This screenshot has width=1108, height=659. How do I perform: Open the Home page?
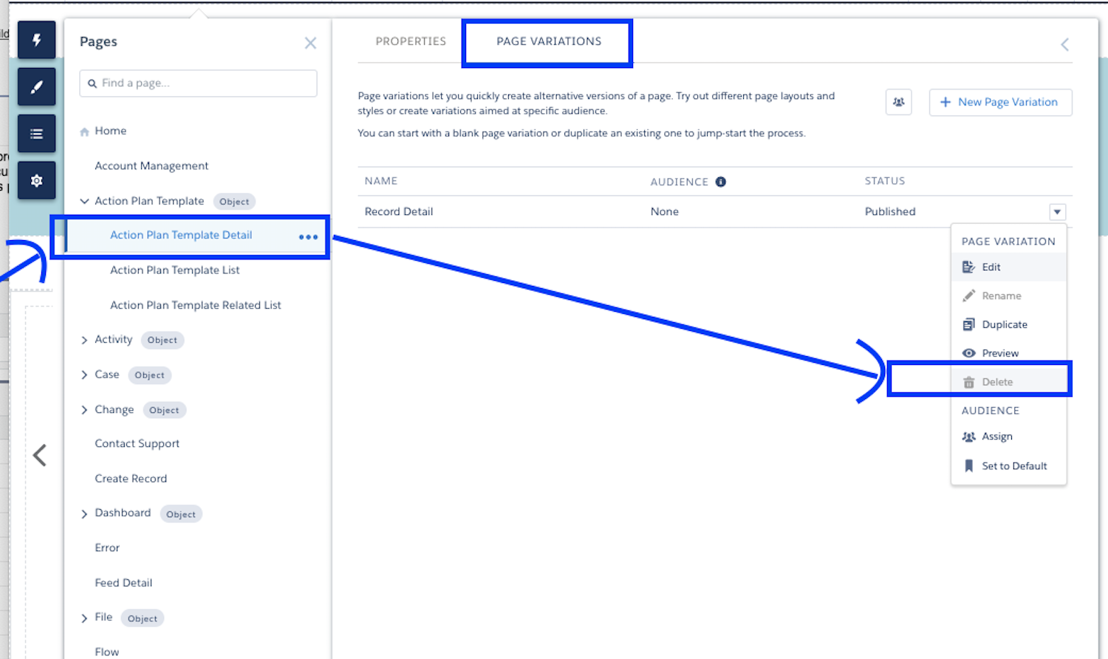(x=111, y=131)
